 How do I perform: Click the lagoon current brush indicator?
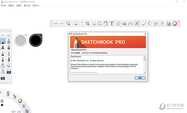click(2, 101)
